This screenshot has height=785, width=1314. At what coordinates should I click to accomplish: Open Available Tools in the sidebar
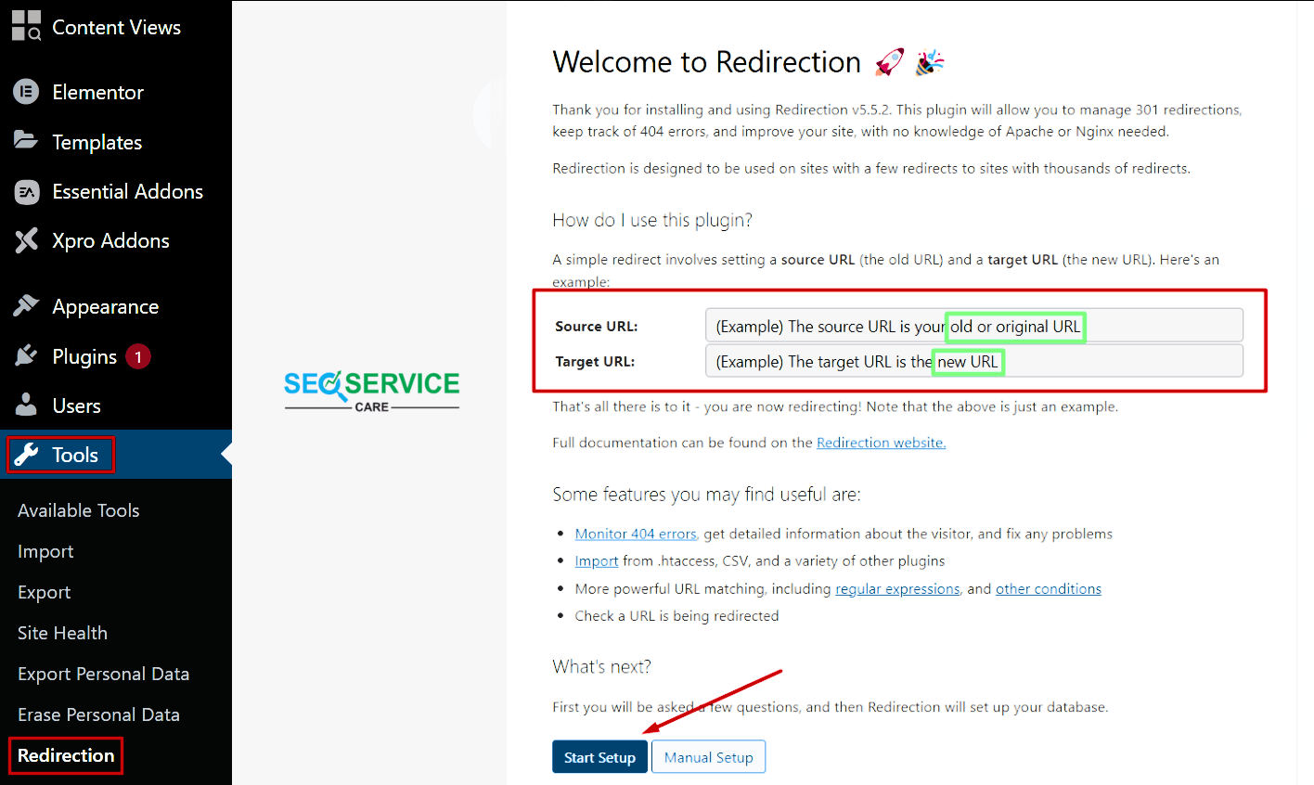coord(78,509)
